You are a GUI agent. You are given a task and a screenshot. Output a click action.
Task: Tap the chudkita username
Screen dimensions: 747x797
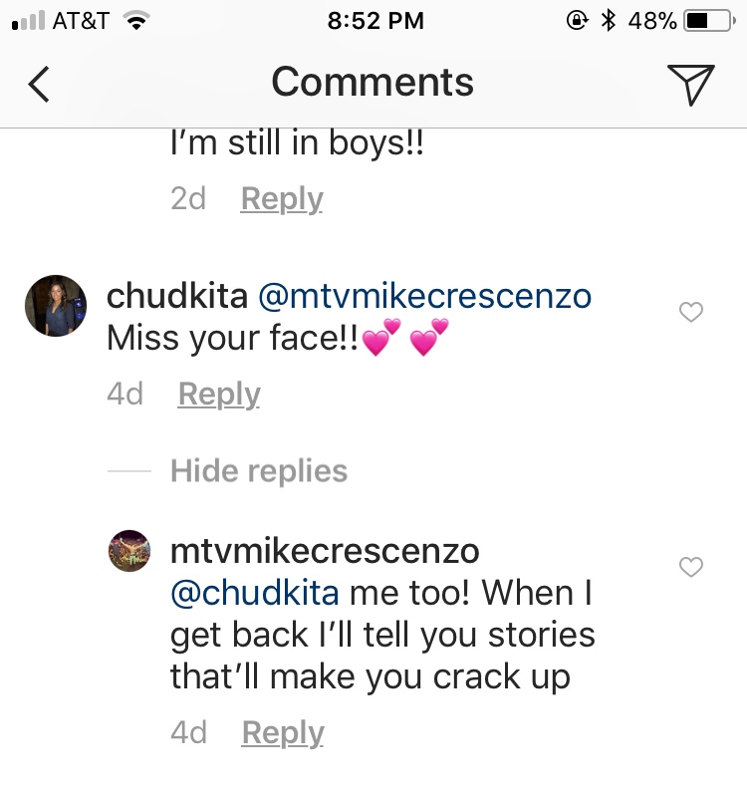177,296
